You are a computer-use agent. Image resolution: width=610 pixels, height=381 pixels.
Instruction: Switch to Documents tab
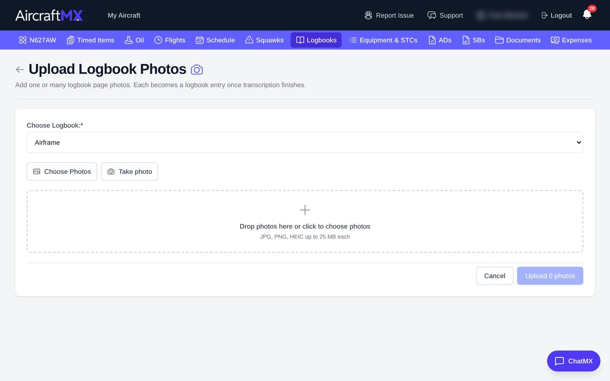(518, 40)
